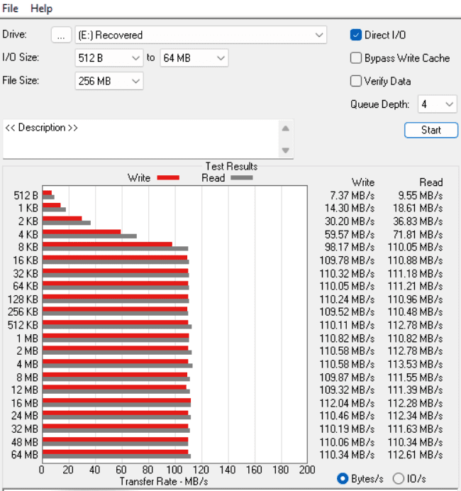Image resolution: width=461 pixels, height=491 pixels.
Task: Click the red Write legend swatch
Action: coord(168,178)
